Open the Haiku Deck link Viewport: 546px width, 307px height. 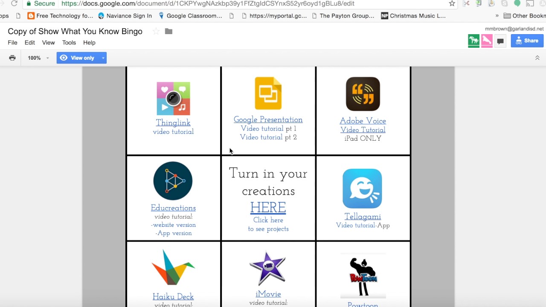pyautogui.click(x=173, y=297)
